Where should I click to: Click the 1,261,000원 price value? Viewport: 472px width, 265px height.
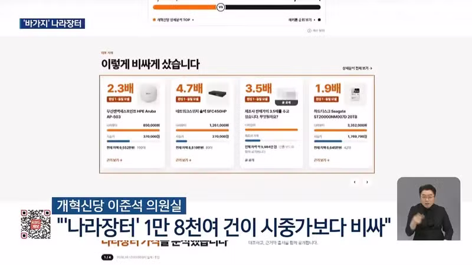coord(219,125)
